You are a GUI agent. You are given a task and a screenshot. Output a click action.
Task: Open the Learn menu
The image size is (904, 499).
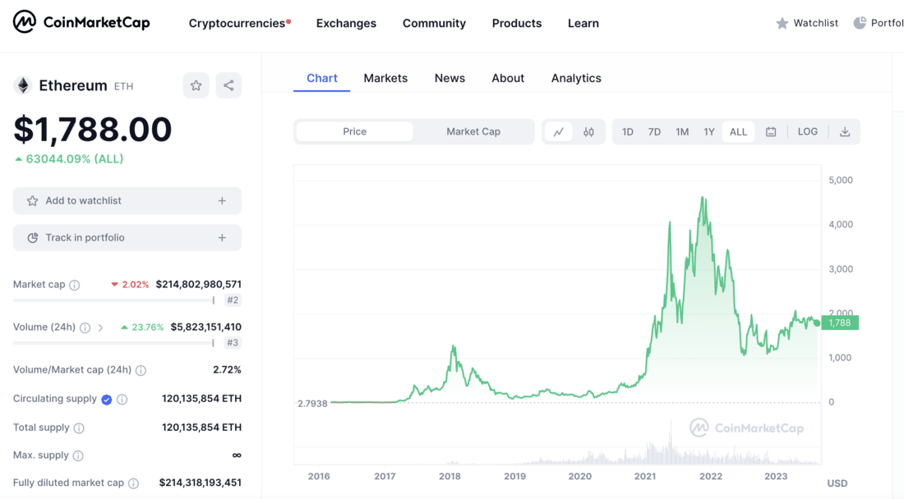tap(583, 23)
